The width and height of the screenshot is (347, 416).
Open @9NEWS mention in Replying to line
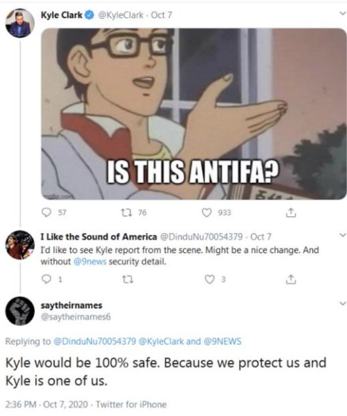pos(222,341)
